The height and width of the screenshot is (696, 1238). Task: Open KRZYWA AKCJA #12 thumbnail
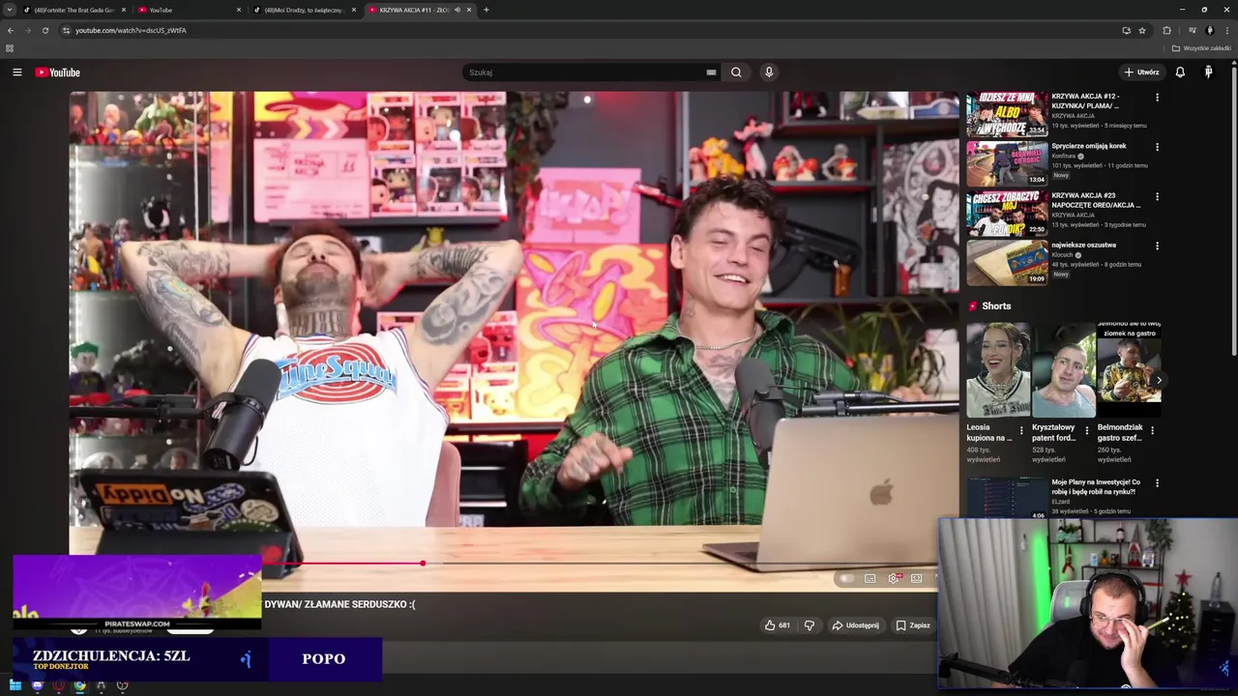[x=1007, y=113]
